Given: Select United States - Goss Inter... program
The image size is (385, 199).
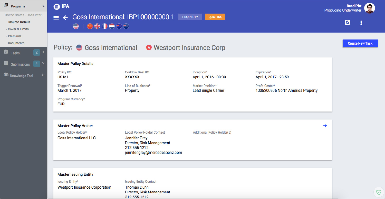Looking at the screenshot, I should (24, 15).
